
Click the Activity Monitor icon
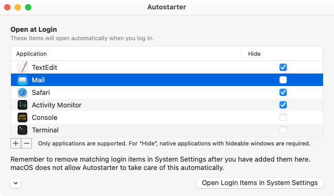coord(22,105)
